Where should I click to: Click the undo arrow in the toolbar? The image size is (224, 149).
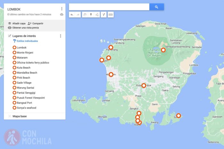72,15
